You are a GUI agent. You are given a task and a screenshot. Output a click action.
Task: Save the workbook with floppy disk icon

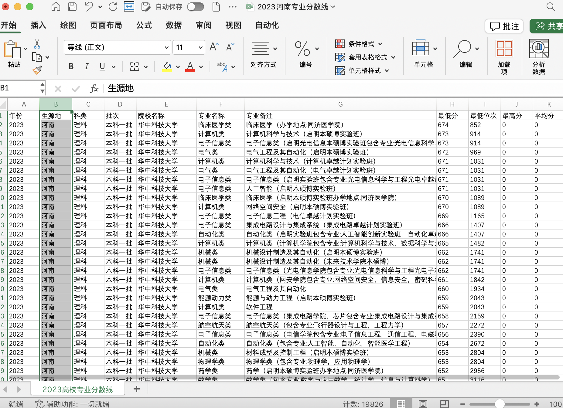click(72, 7)
